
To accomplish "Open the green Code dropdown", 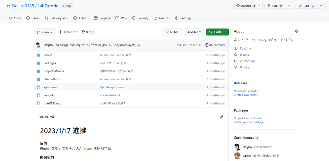I will (217, 32).
